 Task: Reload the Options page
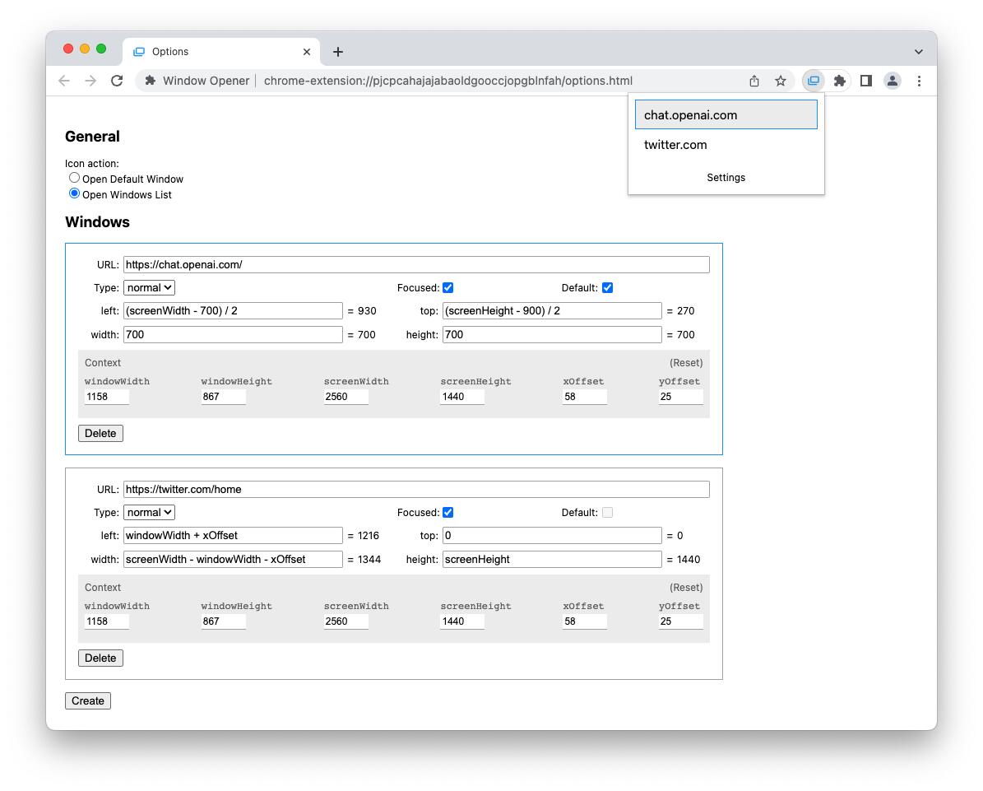click(x=117, y=81)
